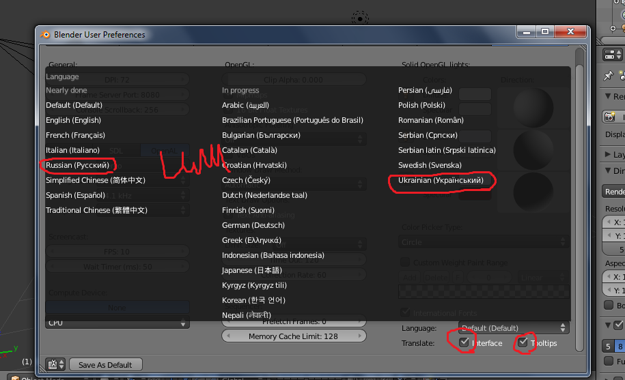Select 8 anti-aliasing samples button

click(620, 347)
